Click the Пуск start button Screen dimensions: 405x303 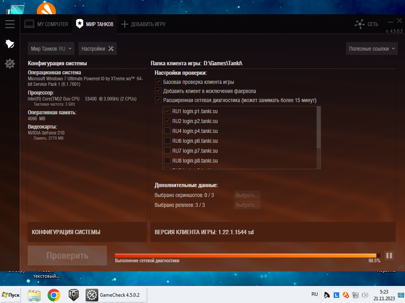click(x=11, y=295)
